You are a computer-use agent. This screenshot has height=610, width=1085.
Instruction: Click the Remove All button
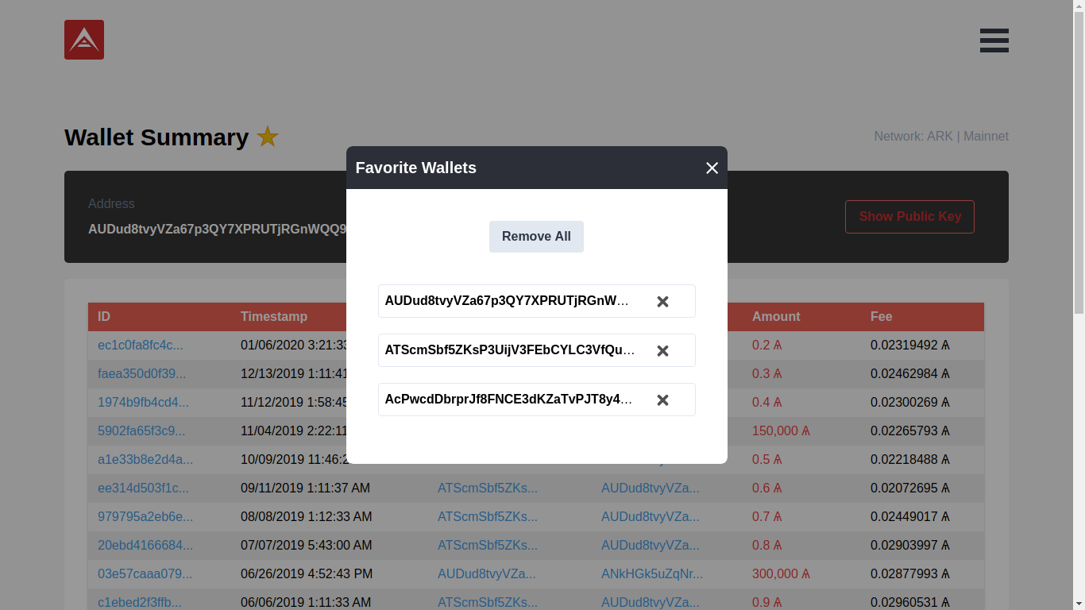pyautogui.click(x=536, y=237)
